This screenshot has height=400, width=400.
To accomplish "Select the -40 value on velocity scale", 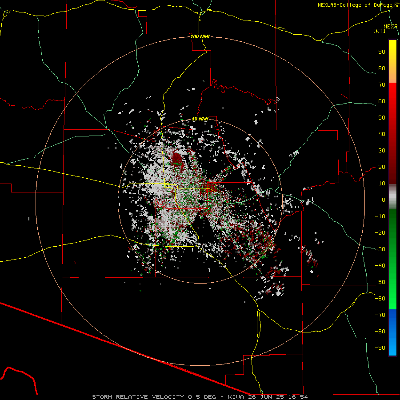I will coord(380,266).
